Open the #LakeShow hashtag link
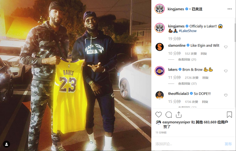This screenshot has height=151, width=236. (x=188, y=31)
